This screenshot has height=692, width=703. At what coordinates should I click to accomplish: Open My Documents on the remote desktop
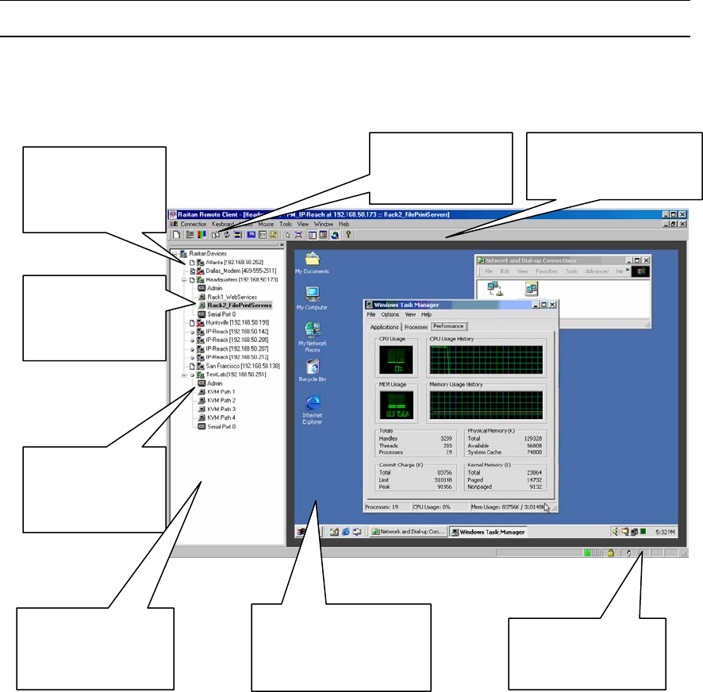[312, 263]
